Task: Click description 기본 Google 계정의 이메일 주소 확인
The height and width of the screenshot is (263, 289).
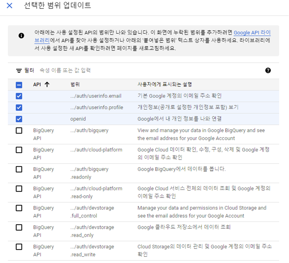Action: point(180,96)
